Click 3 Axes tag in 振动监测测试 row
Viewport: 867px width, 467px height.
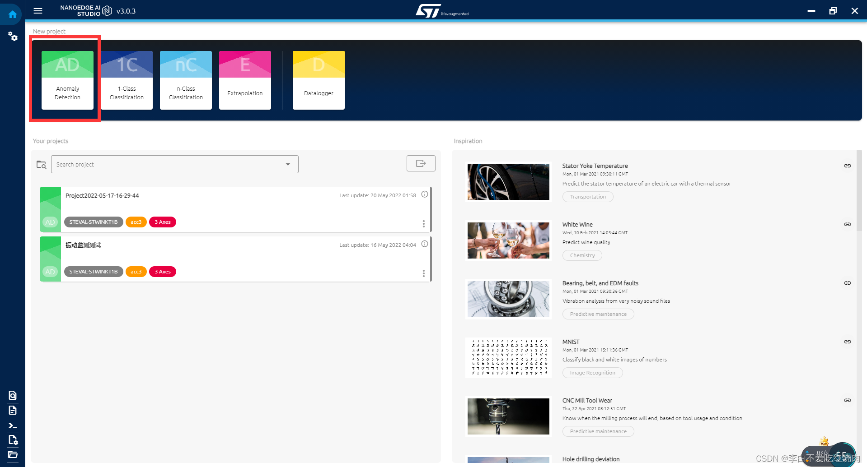click(x=163, y=272)
